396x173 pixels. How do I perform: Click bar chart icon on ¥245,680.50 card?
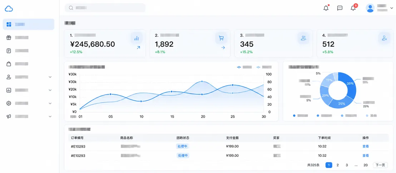click(137, 38)
